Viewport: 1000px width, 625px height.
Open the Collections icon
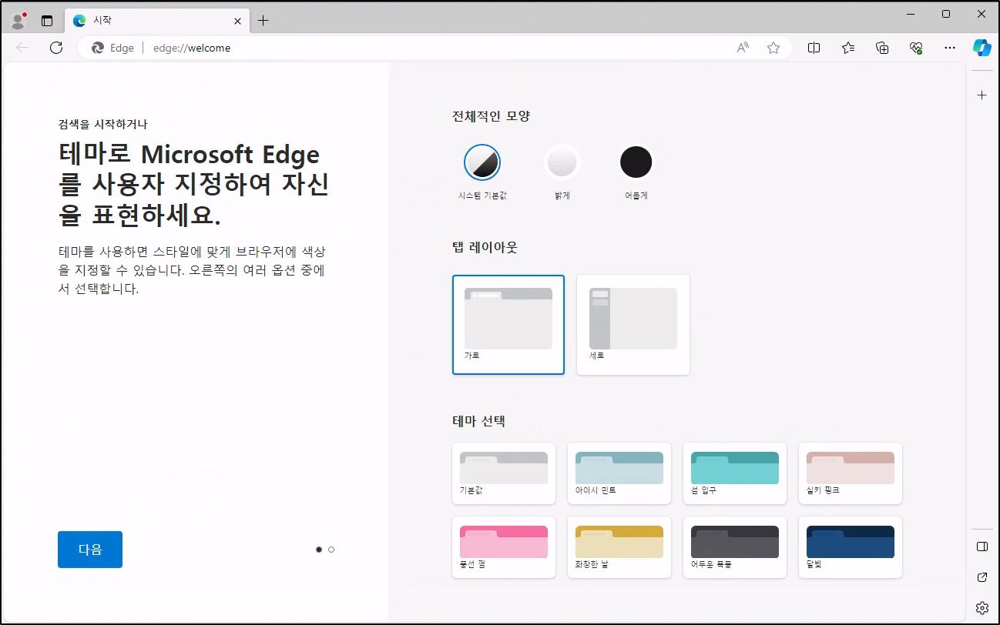coord(882,48)
